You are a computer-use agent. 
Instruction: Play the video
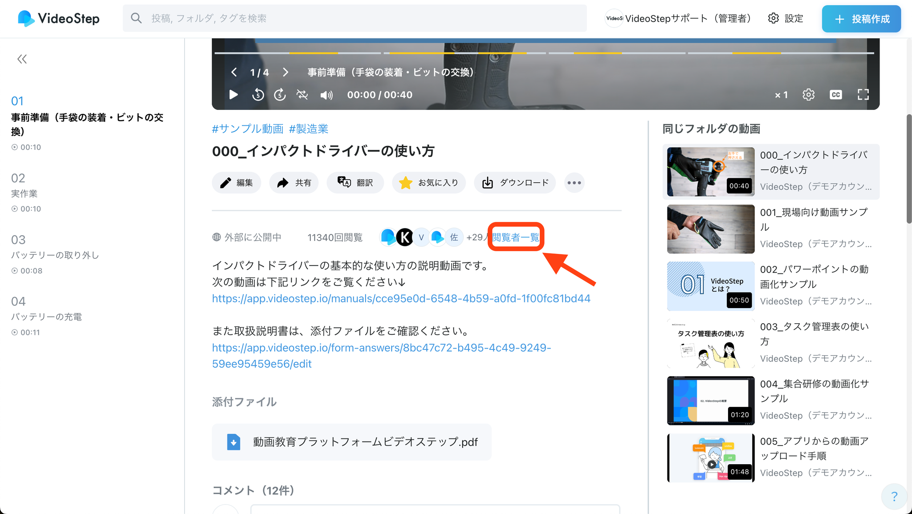pos(233,95)
